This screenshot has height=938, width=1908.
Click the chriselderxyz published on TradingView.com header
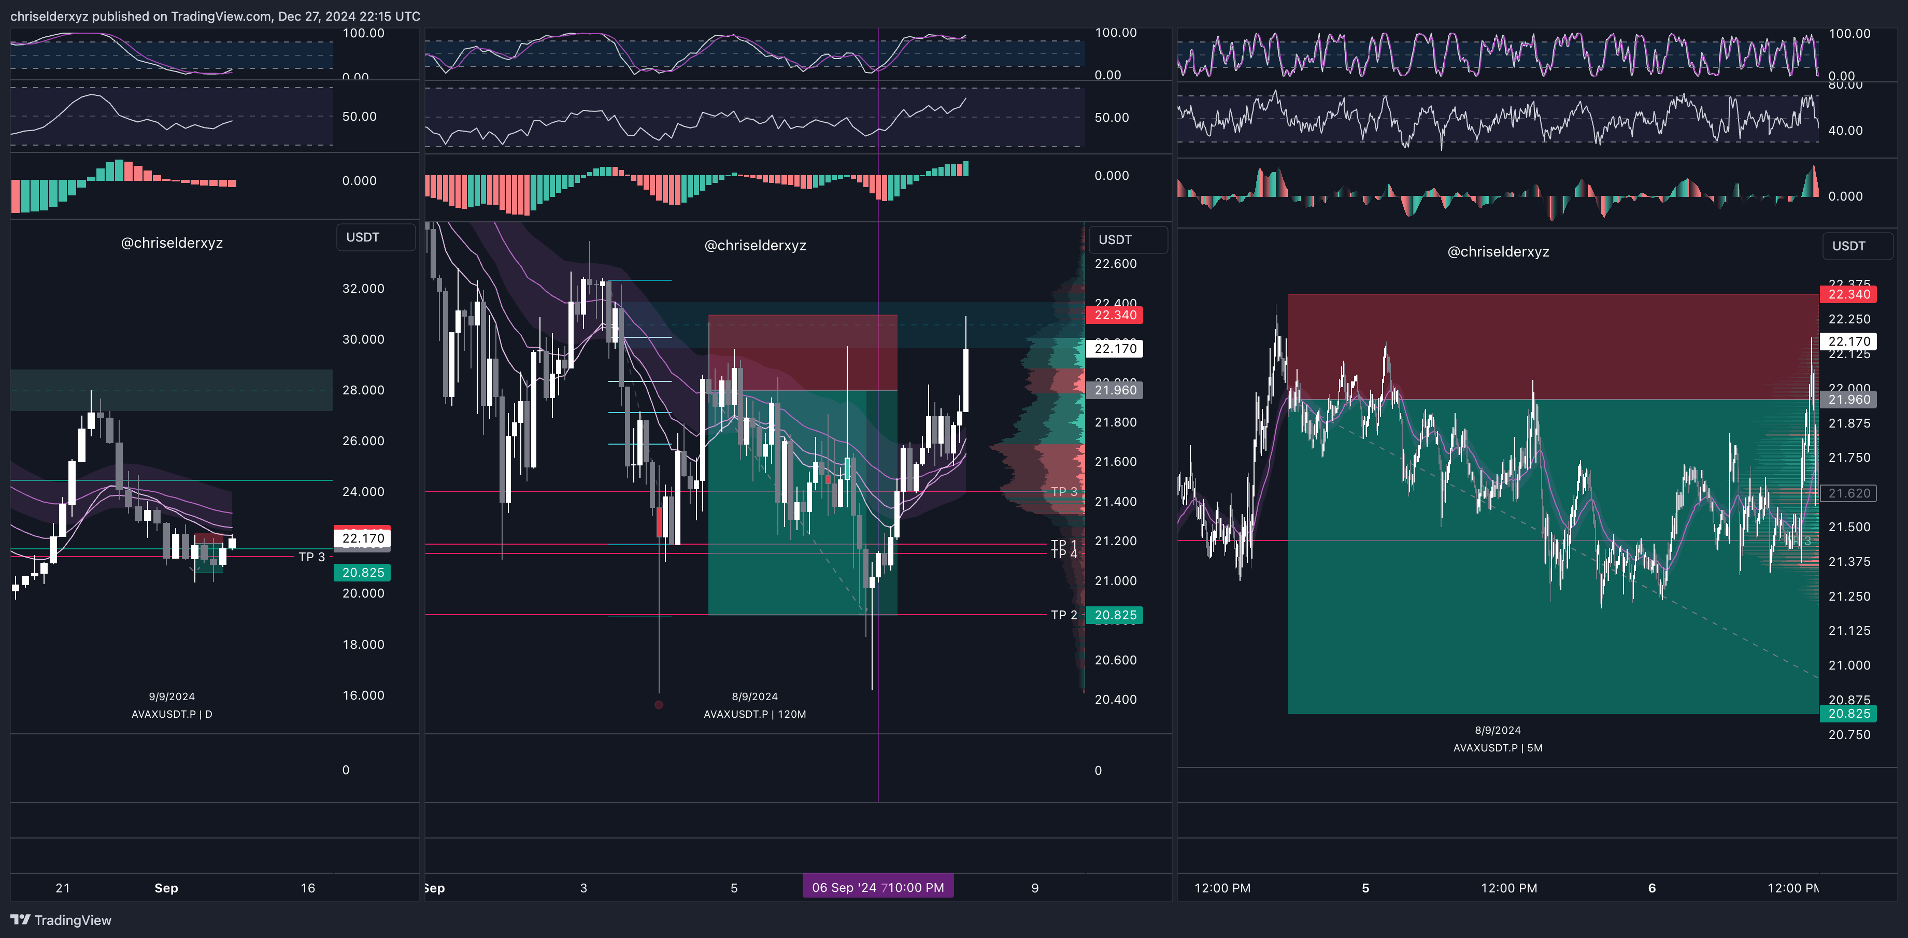point(215,16)
